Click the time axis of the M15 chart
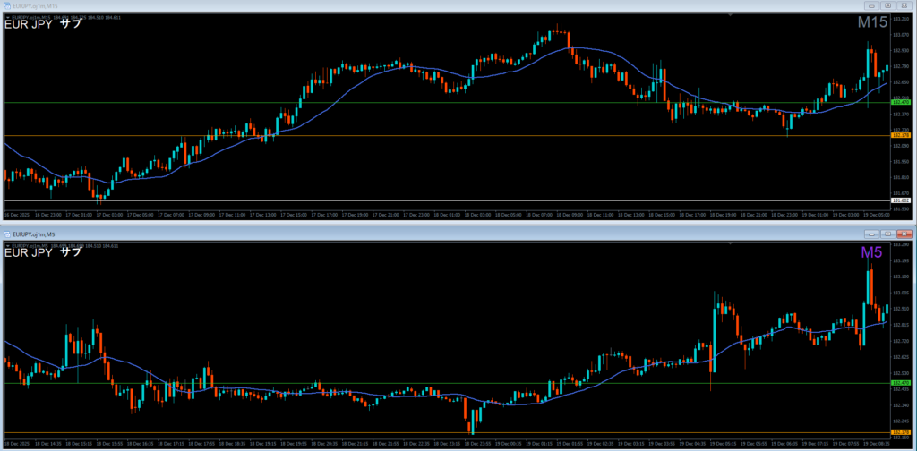Viewport: 917px width, 451px height. 448,215
